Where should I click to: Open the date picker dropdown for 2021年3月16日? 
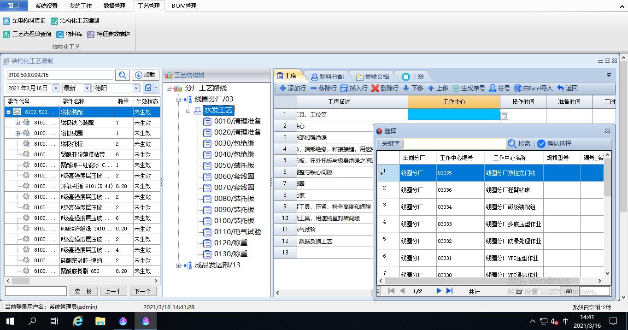(56, 88)
